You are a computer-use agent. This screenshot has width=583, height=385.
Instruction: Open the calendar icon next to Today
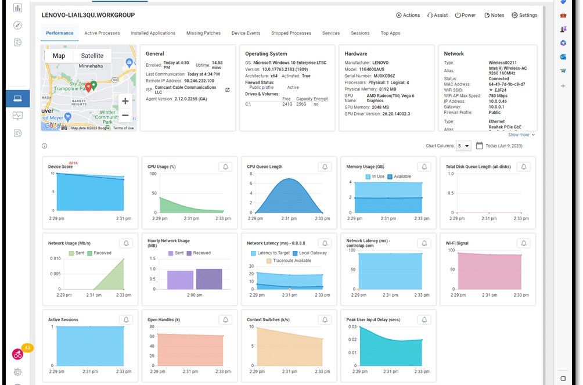pyautogui.click(x=479, y=146)
